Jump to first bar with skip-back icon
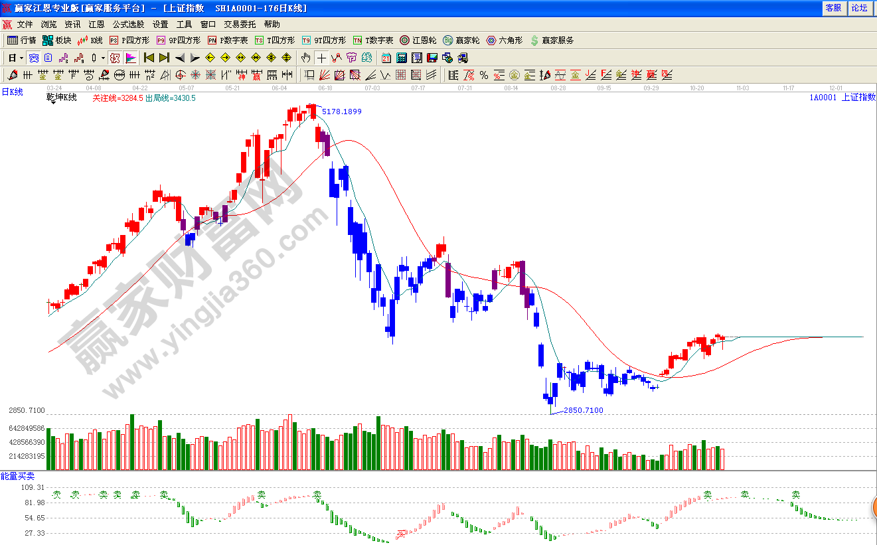The width and height of the screenshot is (877, 545). (x=149, y=58)
